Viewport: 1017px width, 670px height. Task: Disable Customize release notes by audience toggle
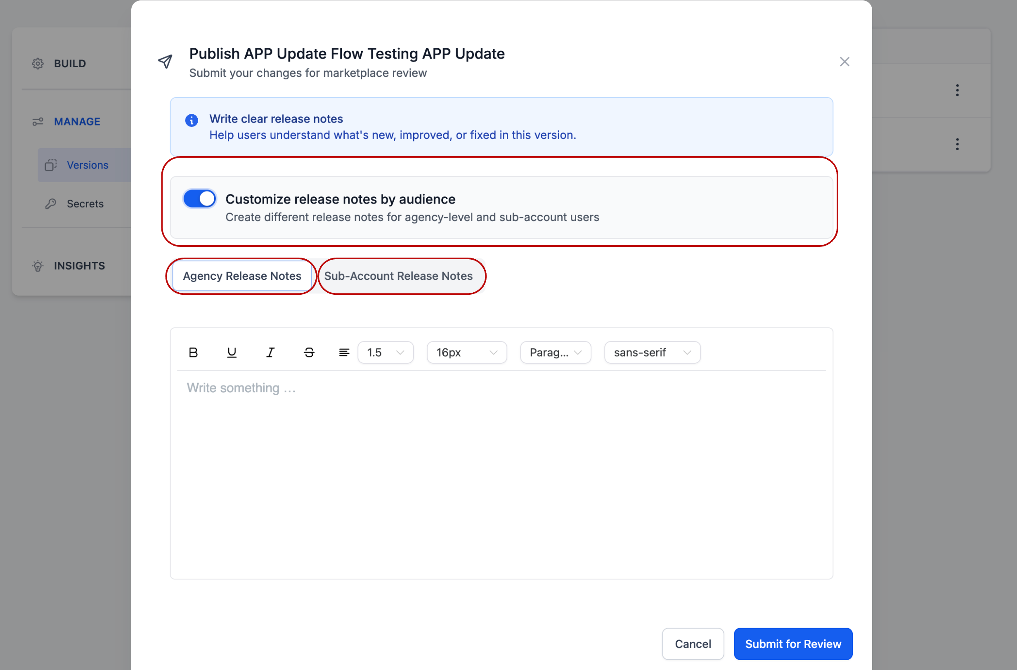(x=199, y=199)
